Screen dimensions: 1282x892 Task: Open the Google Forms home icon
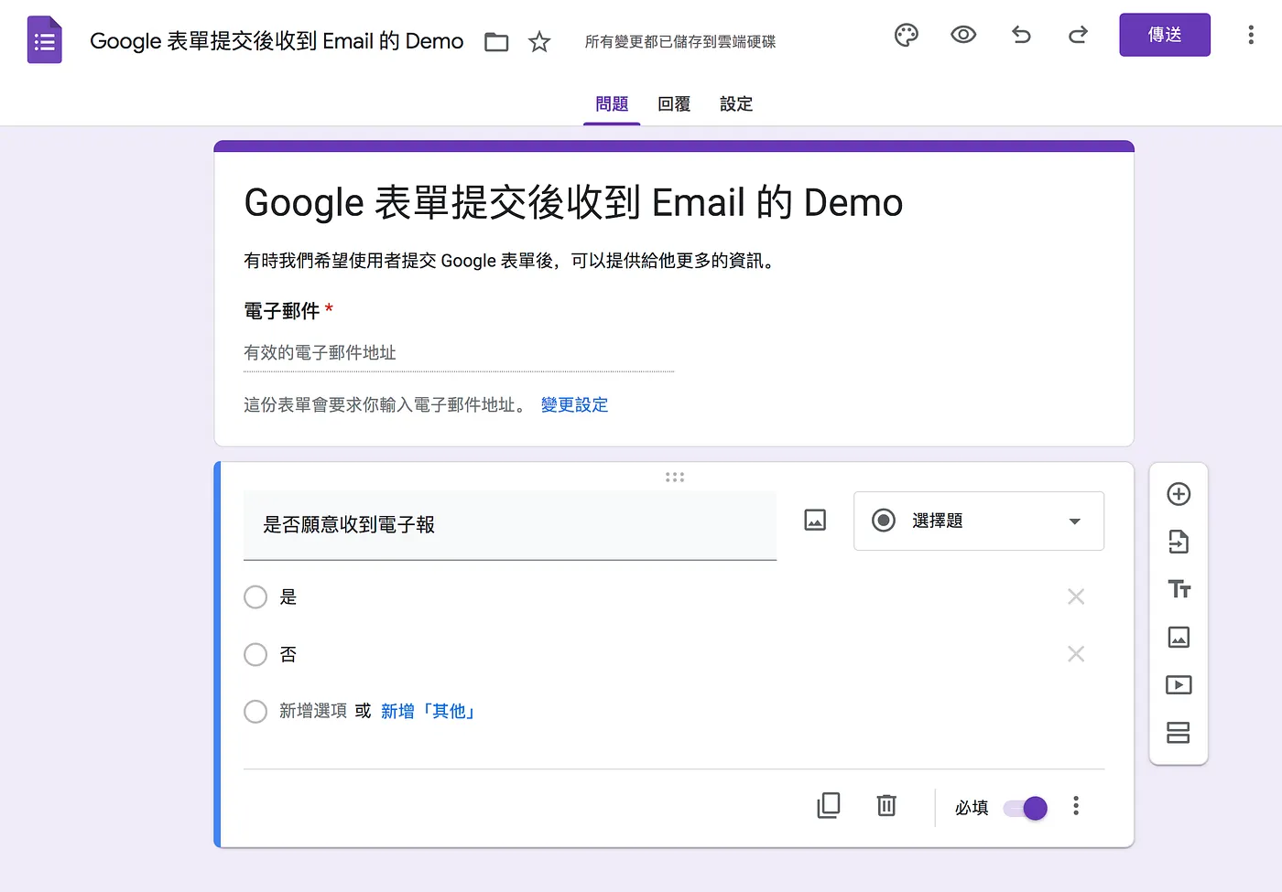[x=44, y=40]
